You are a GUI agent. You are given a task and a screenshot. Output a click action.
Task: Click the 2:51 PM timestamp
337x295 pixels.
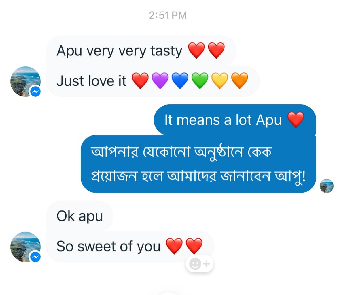168,15
